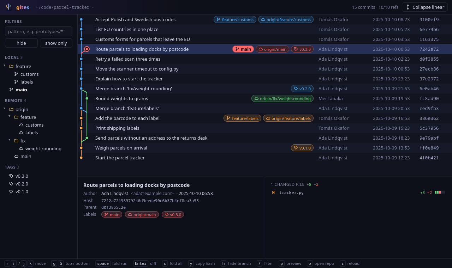
Task: Click parent hash d0f3855c2e
Action: point(113,207)
